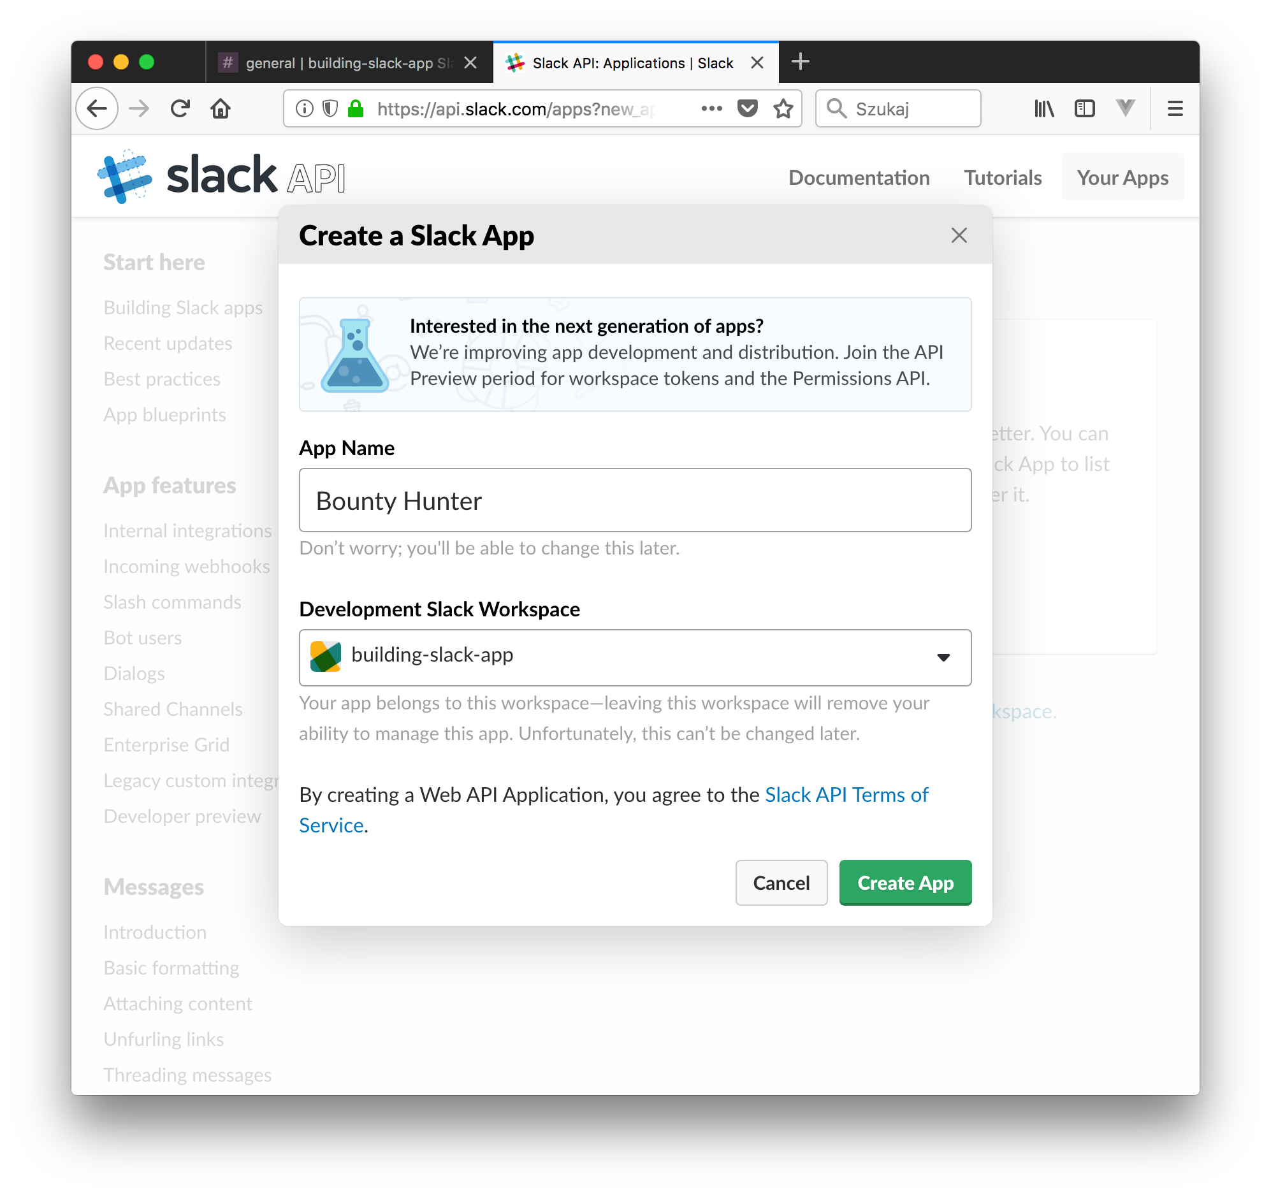The image size is (1271, 1197).
Task: Click the building-slack-app workspace icon
Action: [326, 653]
